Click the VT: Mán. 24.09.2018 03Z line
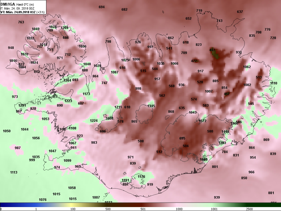The width and height of the screenshot is (281, 211). tap(22, 12)
